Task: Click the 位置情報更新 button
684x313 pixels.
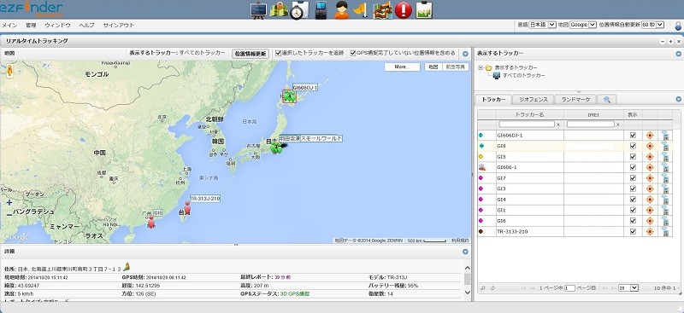Action: coord(250,54)
